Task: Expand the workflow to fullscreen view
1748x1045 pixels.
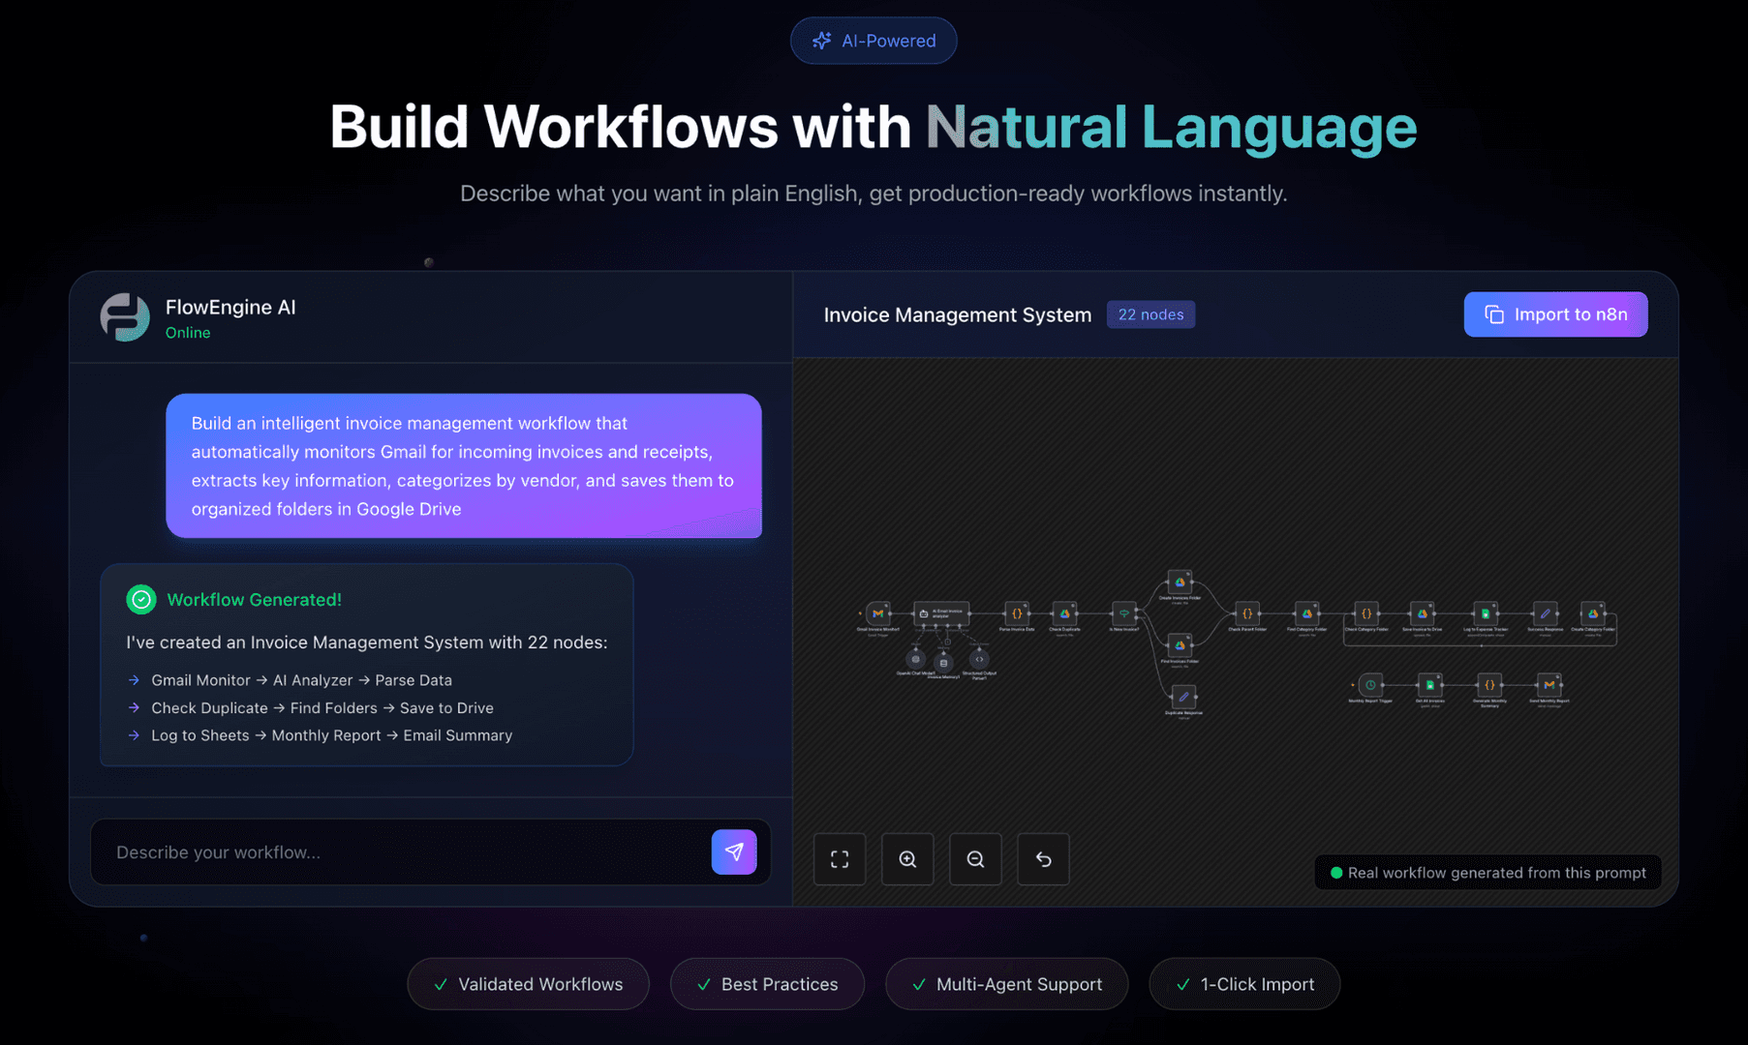Action: [x=840, y=859]
